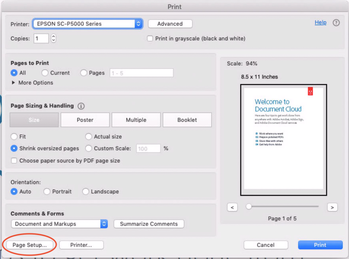Click the Copies stepper arrows

[x=53, y=39]
